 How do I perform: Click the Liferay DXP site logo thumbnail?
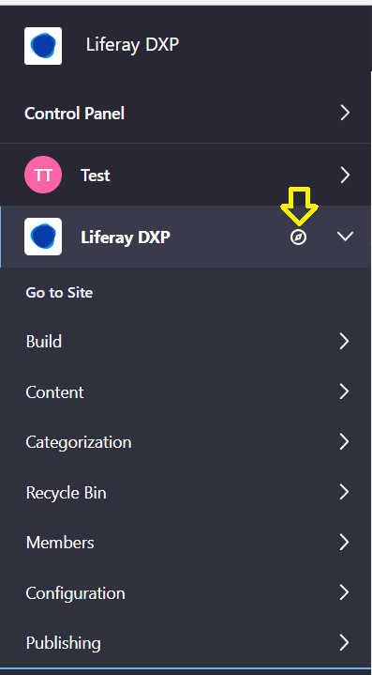pos(43,237)
